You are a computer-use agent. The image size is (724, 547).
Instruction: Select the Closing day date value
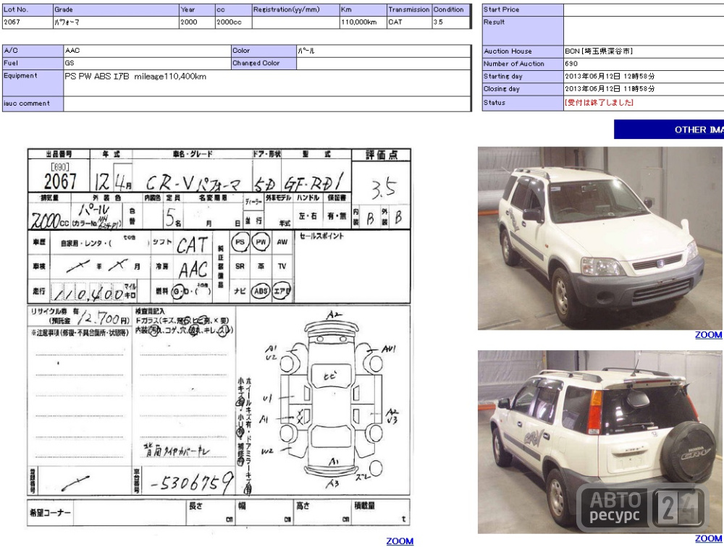pos(610,88)
